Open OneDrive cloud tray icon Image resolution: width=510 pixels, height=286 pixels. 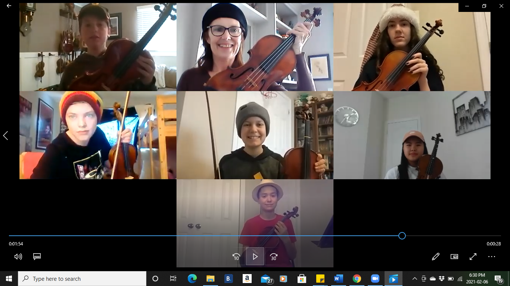[x=433, y=279]
